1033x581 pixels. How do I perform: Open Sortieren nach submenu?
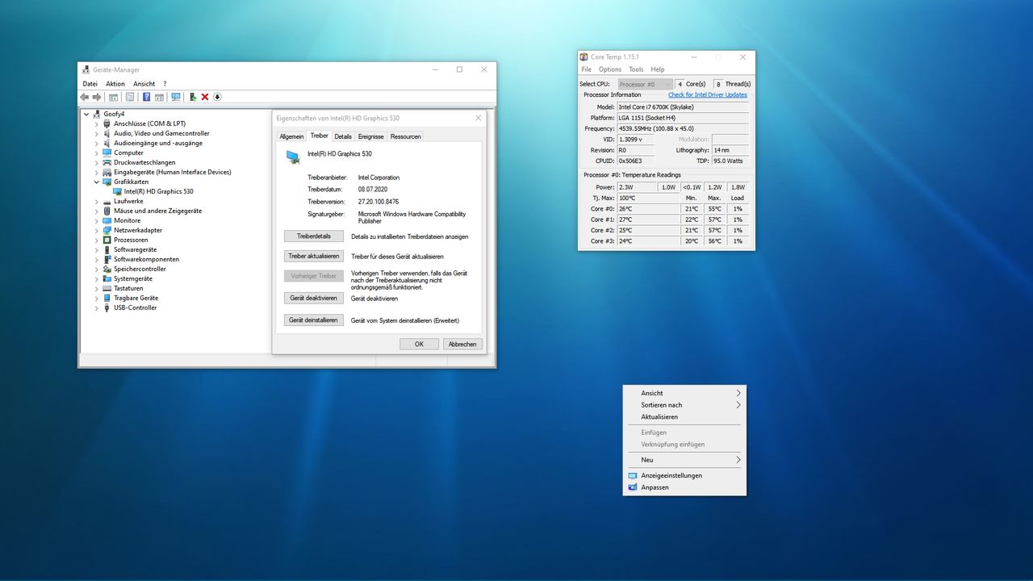[x=684, y=405]
